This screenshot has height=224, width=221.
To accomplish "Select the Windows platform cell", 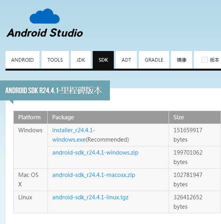I will (31, 146).
